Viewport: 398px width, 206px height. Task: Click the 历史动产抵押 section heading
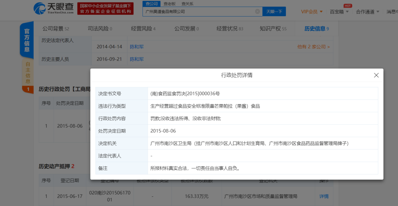point(57,166)
